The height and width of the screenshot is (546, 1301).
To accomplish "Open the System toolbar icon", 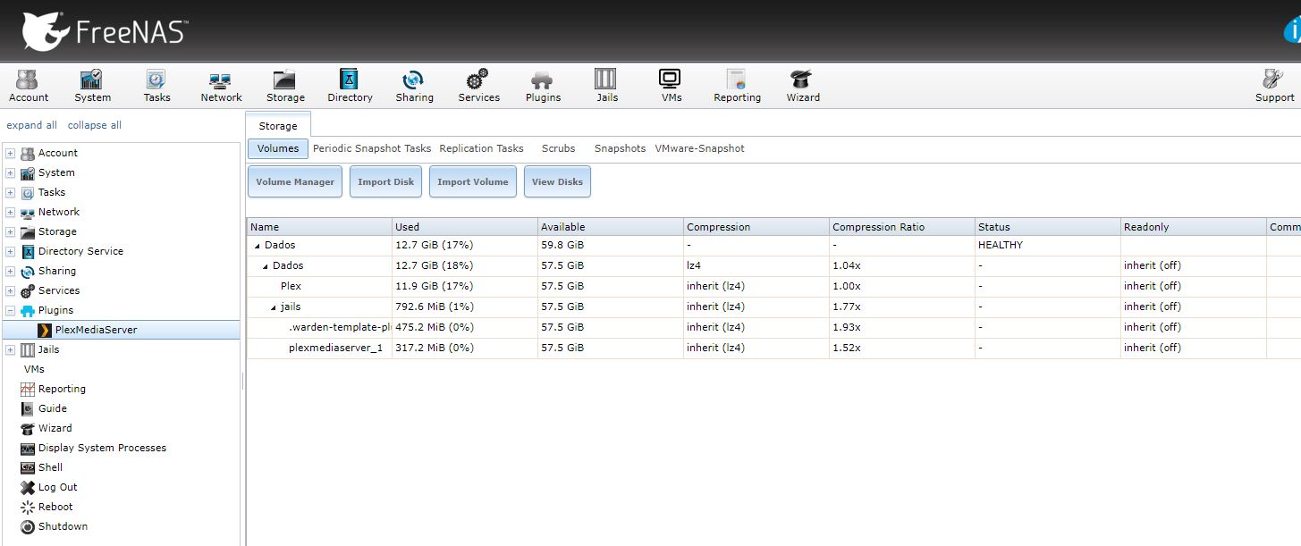I will pos(92,86).
